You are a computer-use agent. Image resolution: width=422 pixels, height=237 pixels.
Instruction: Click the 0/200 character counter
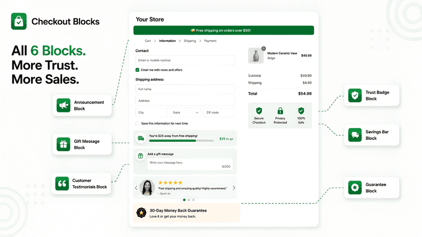(226, 167)
